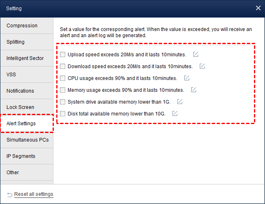Click edit icon for Download speed alert

tap(202, 66)
